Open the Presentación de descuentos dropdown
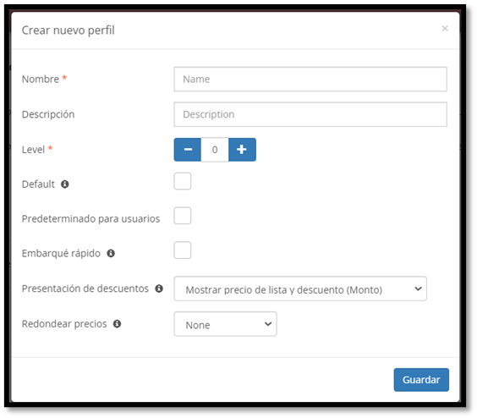This screenshot has height=418, width=477. click(x=300, y=289)
